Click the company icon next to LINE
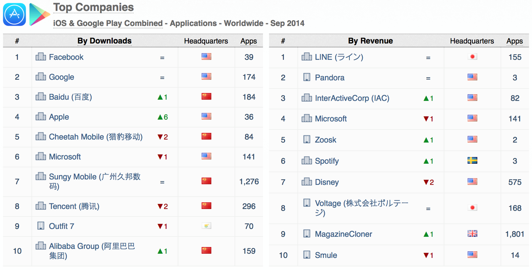 tap(307, 57)
